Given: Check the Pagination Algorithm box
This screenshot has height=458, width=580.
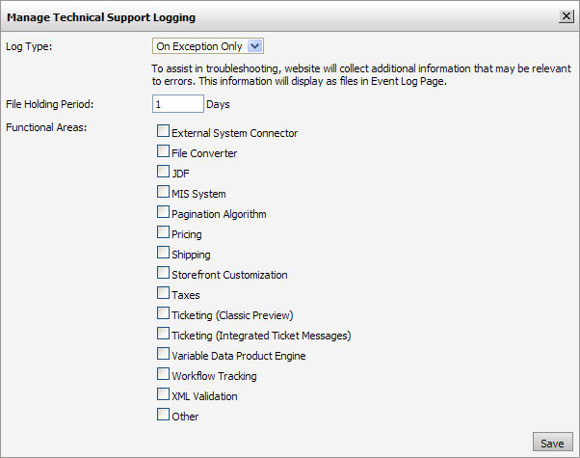Looking at the screenshot, I should pyautogui.click(x=163, y=212).
